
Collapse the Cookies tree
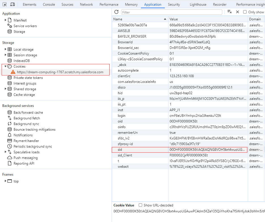coord(5,66)
